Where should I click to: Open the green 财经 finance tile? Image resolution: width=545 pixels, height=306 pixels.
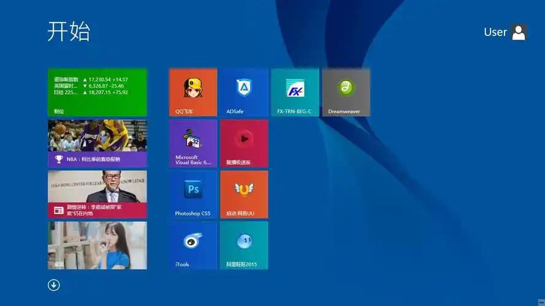click(97, 92)
